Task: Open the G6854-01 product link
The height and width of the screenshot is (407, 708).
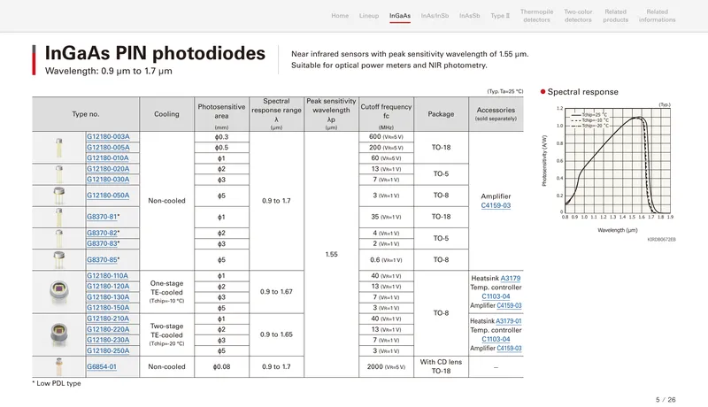Action: point(102,366)
